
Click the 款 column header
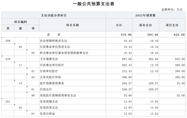[x=20, y=28]
